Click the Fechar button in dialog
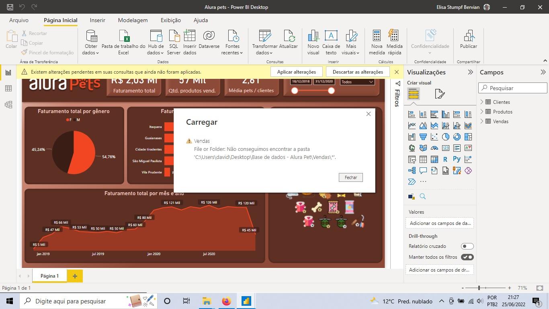 [350, 177]
